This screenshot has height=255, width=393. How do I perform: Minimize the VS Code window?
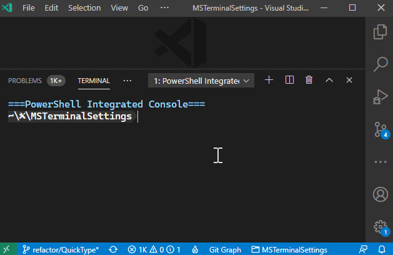coord(324,8)
